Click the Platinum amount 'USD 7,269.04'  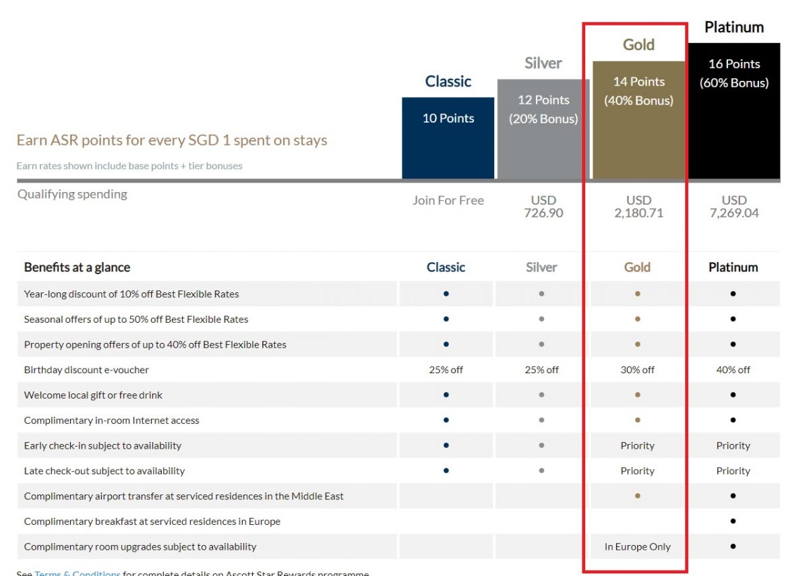click(734, 206)
